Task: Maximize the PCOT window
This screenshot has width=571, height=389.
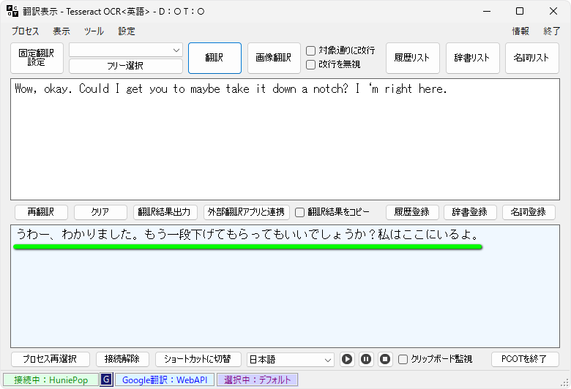Action: 520,11
